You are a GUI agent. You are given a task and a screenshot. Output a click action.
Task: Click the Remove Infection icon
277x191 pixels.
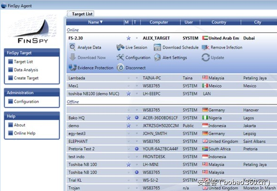click(x=206, y=47)
